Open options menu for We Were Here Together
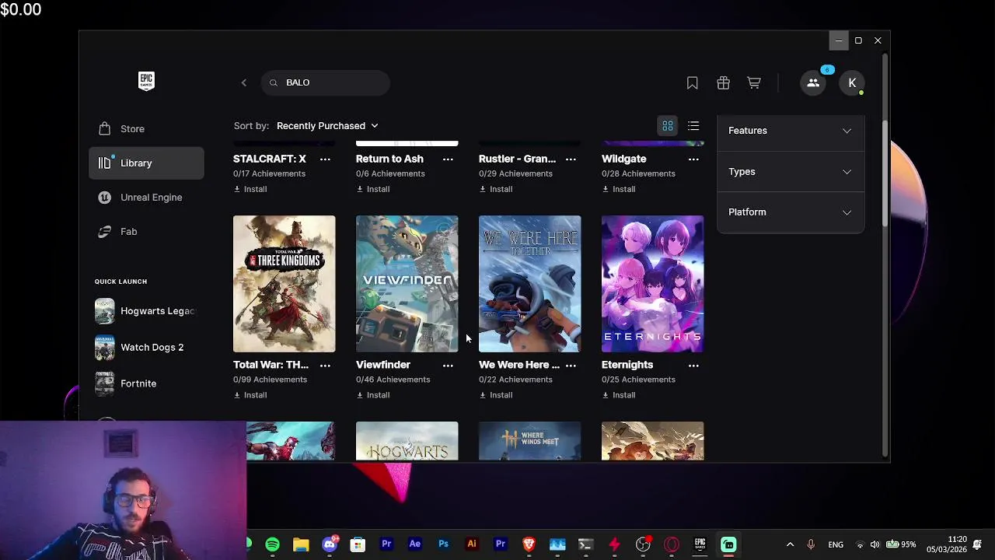This screenshot has width=995, height=560. pos(571,365)
